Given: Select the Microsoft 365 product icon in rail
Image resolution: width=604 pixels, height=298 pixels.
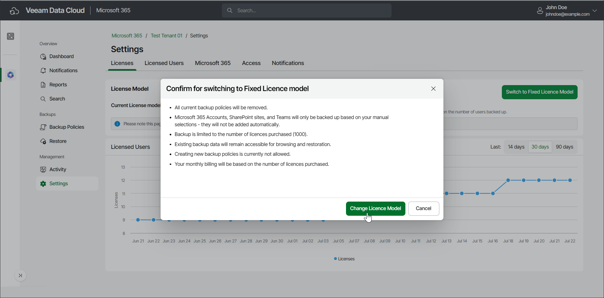Looking at the screenshot, I should coord(10,75).
